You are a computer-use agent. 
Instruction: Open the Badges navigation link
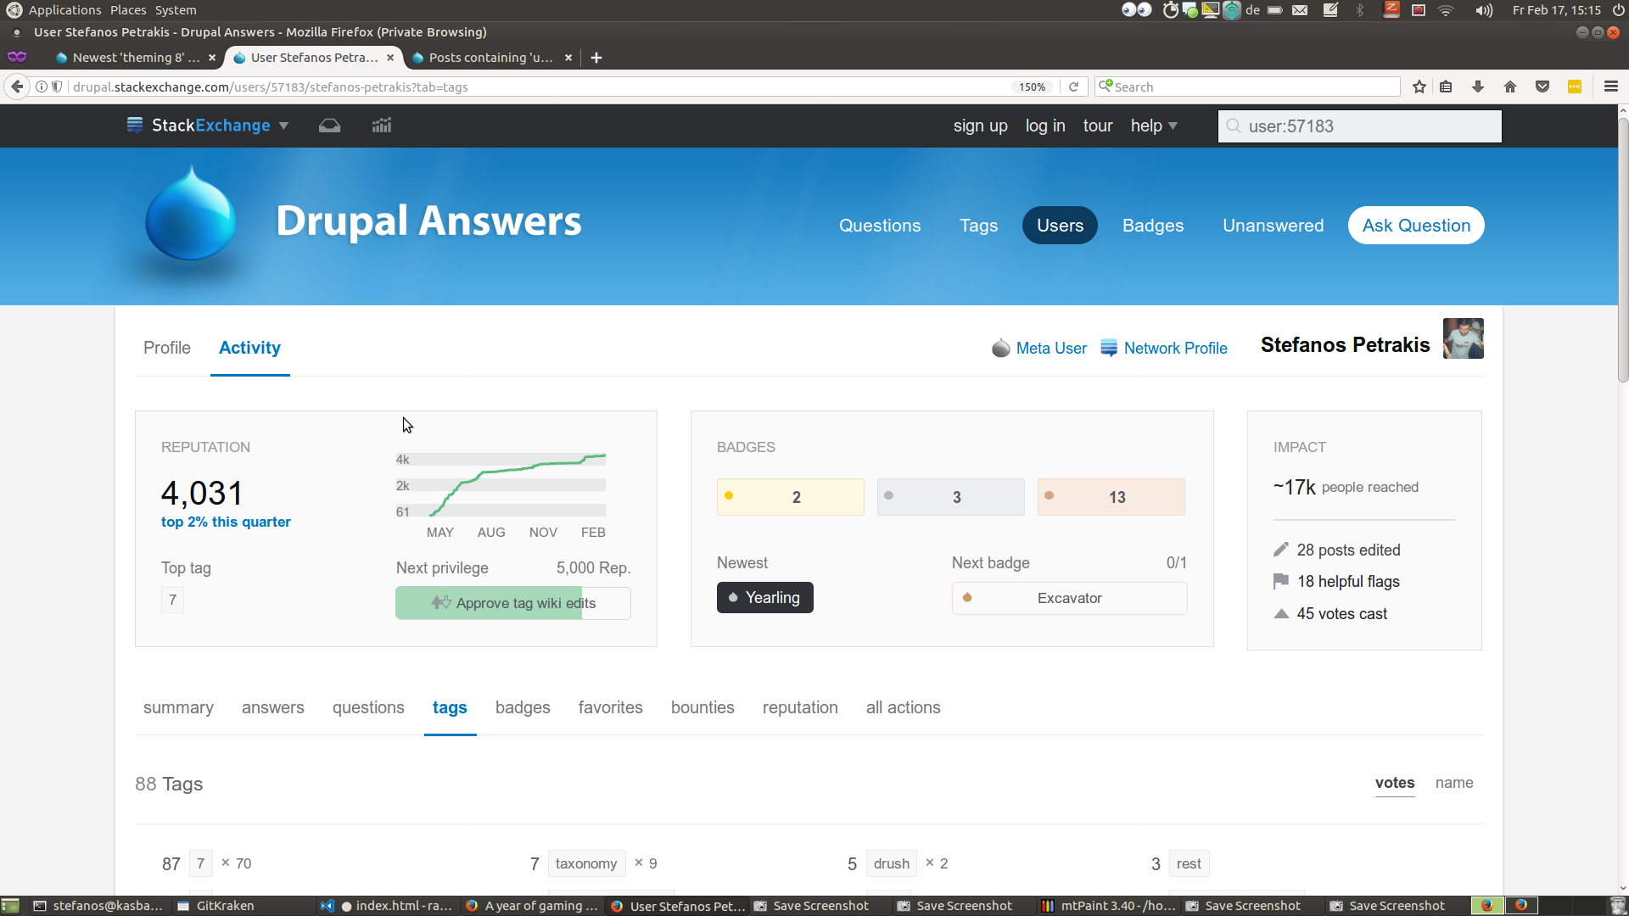point(1152,226)
